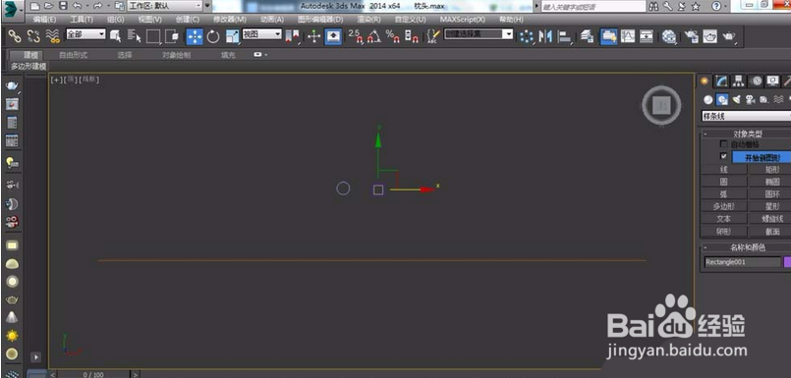This screenshot has height=378, width=791.
Task: Activate the Select and Scale tool
Action: click(232, 36)
